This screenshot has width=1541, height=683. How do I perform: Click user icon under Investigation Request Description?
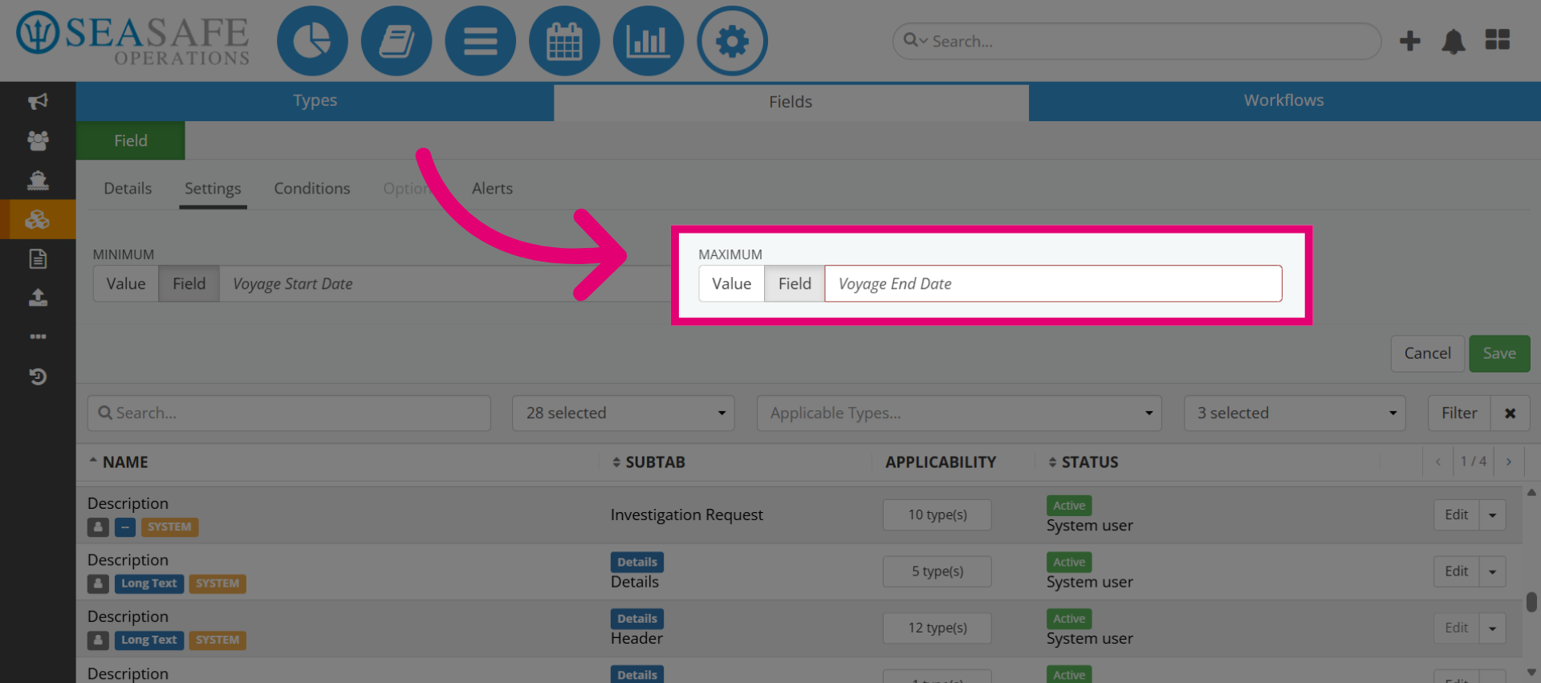(x=98, y=527)
